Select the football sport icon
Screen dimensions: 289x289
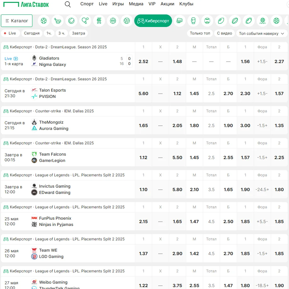click(x=44, y=21)
